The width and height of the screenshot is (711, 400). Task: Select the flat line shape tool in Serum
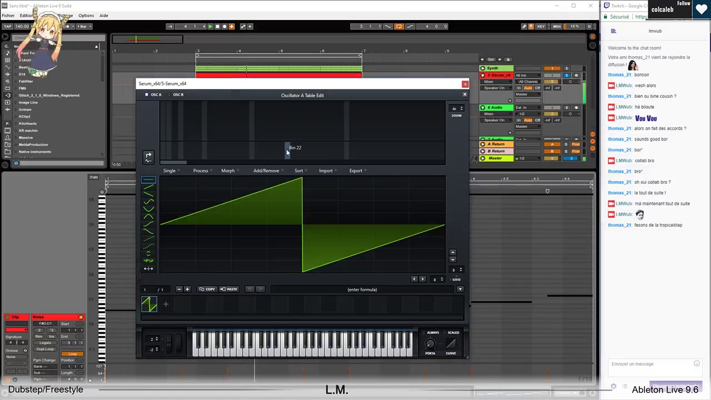148,179
